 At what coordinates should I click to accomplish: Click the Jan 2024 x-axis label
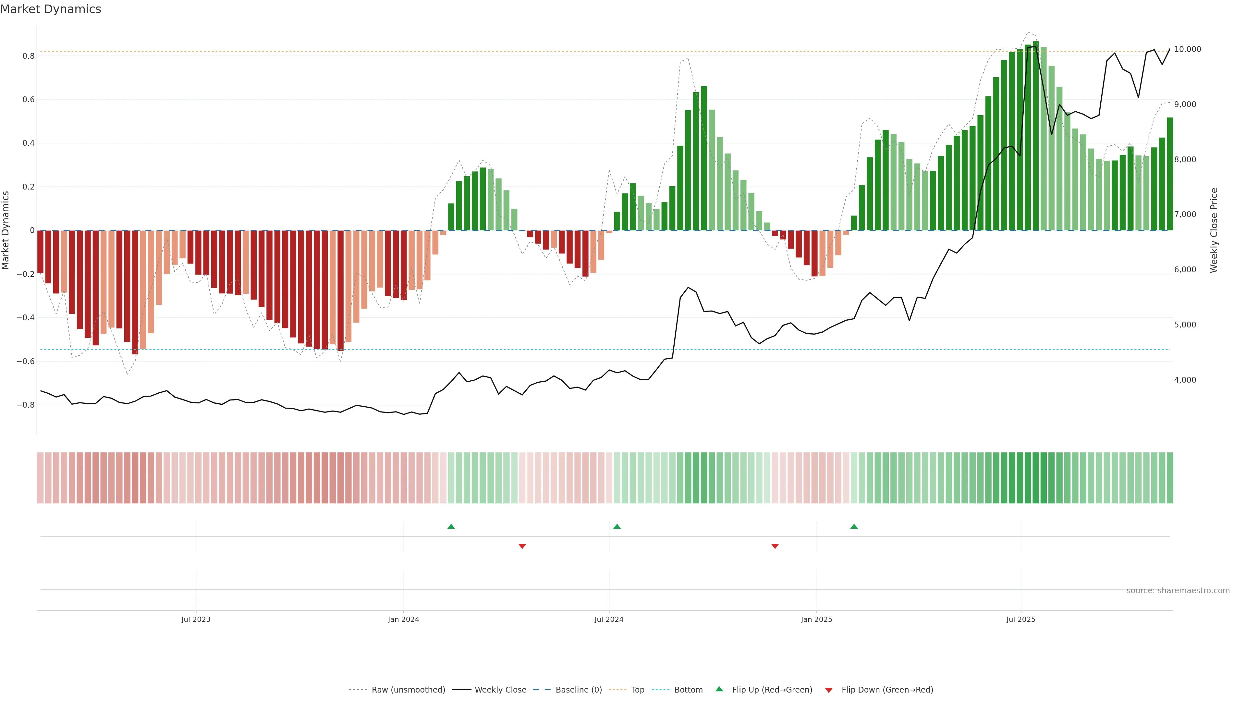403,619
